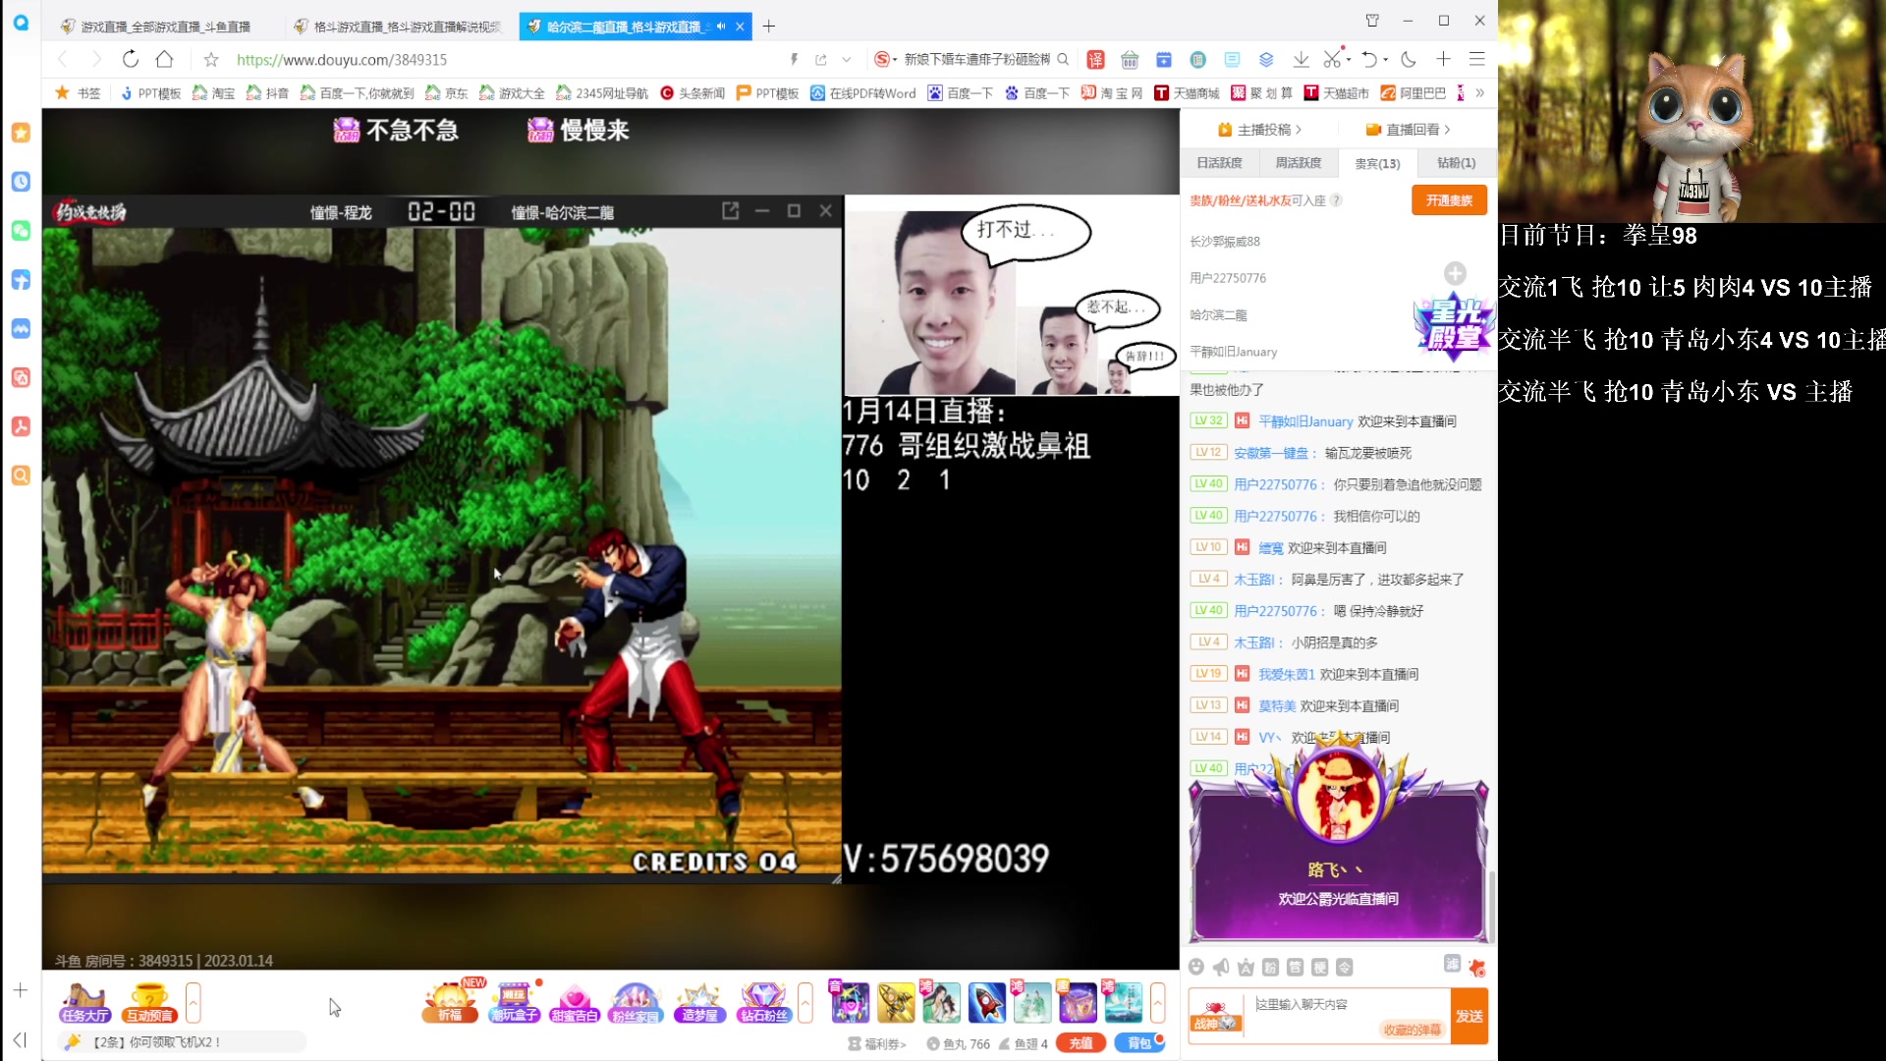
Task: Toggle the 粉 fan danmaku option
Action: tap(1270, 968)
